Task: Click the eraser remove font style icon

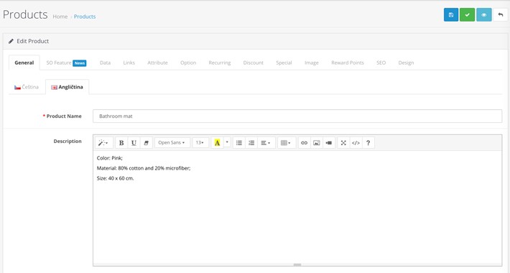Action: [146, 142]
